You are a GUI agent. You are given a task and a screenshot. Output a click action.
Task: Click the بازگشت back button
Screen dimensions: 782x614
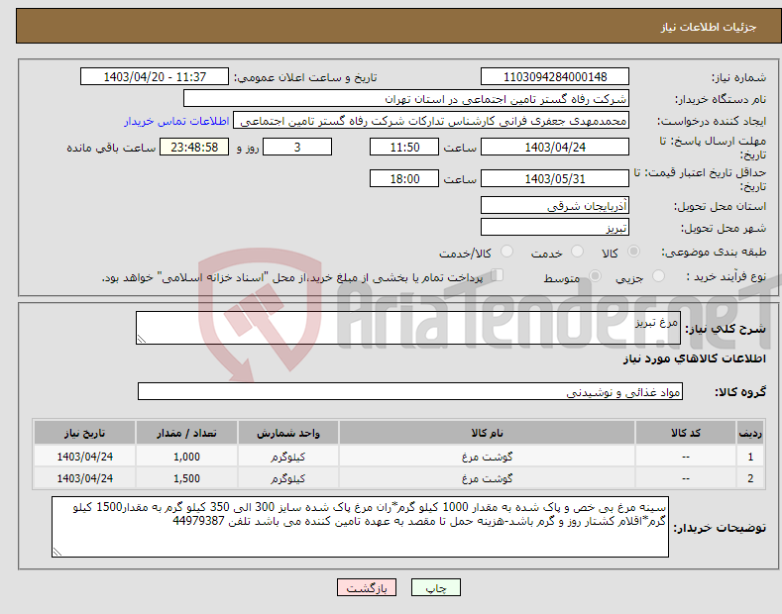(x=367, y=587)
